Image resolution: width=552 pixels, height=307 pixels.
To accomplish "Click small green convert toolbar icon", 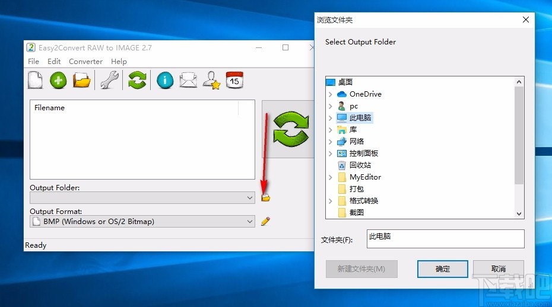I will point(137,80).
